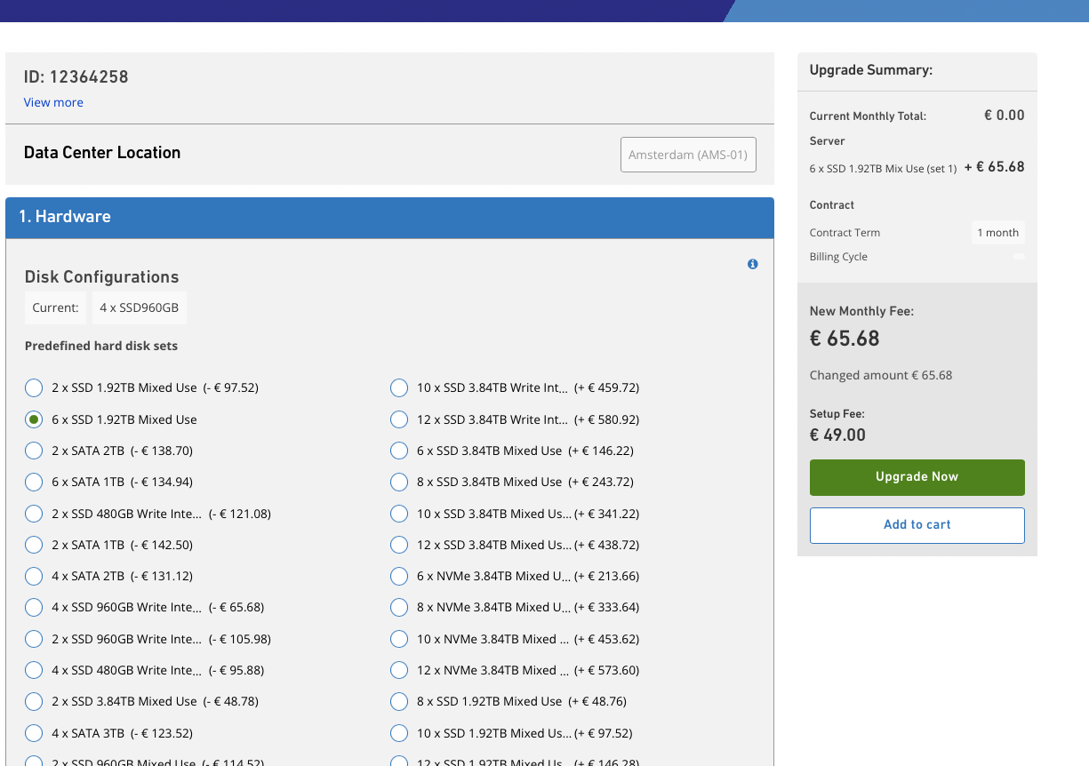The image size is (1089, 766).
Task: Choose 8 x NVMe 3.84TB disk configuration
Action: pyautogui.click(x=399, y=608)
